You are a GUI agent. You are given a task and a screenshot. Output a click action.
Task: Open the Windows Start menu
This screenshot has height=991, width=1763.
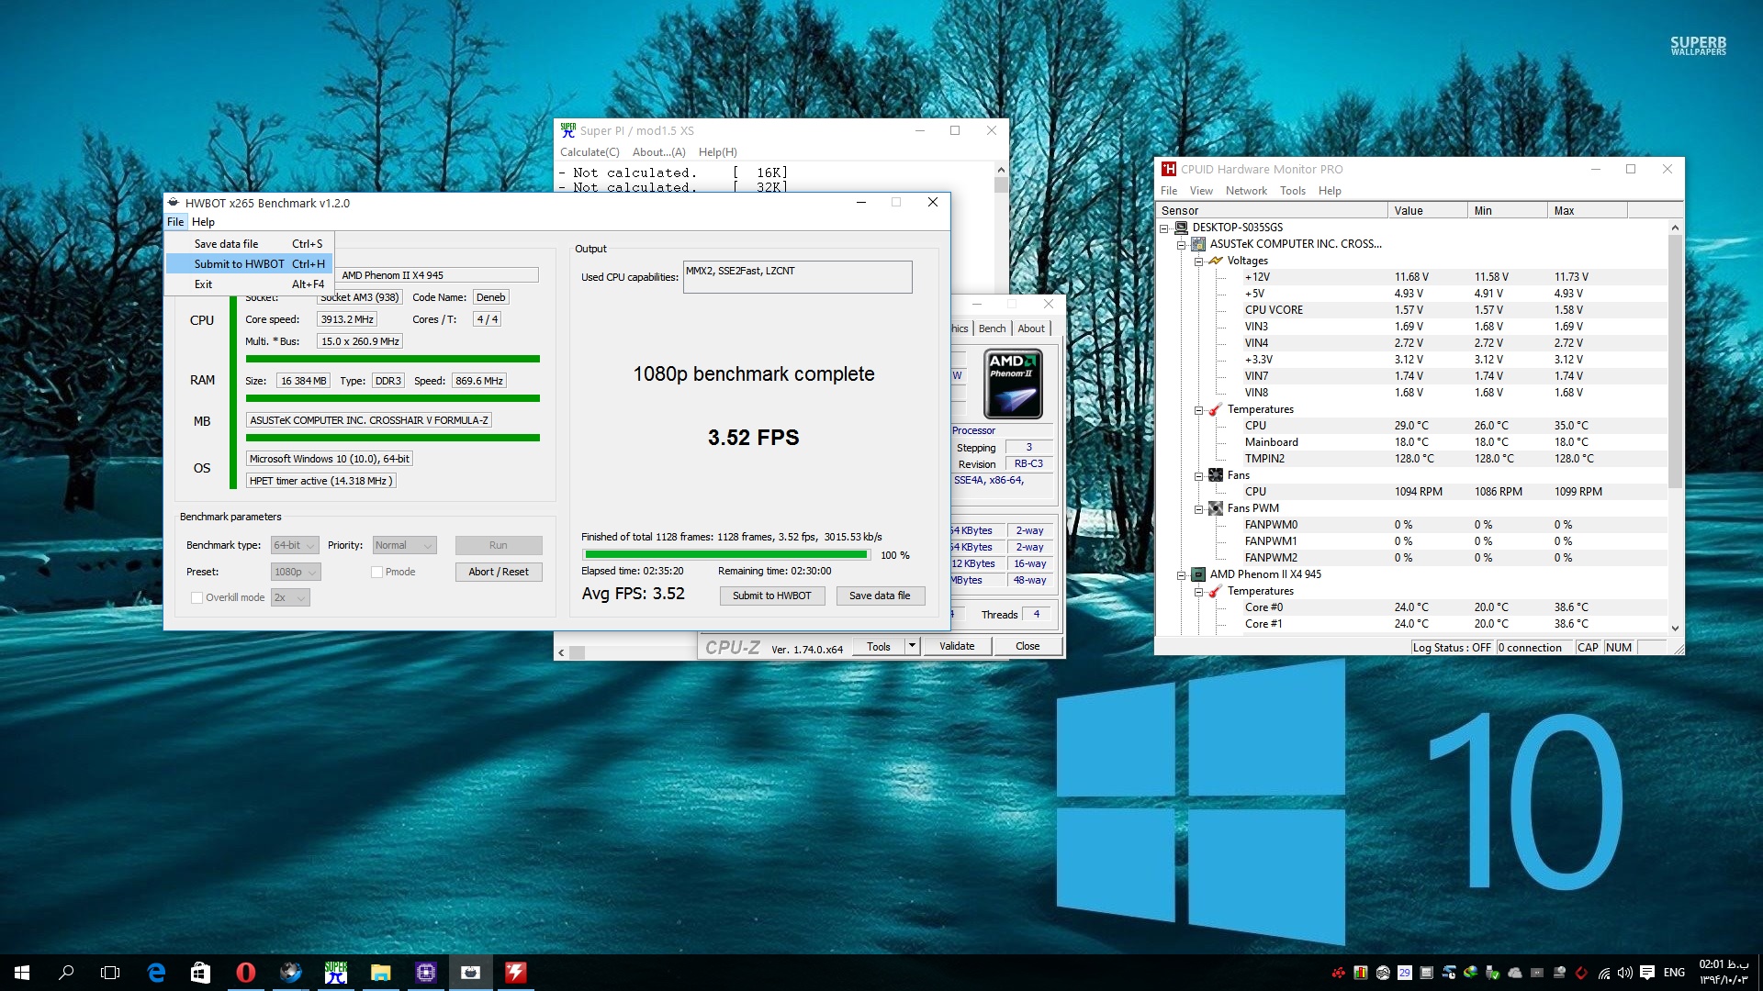point(22,973)
